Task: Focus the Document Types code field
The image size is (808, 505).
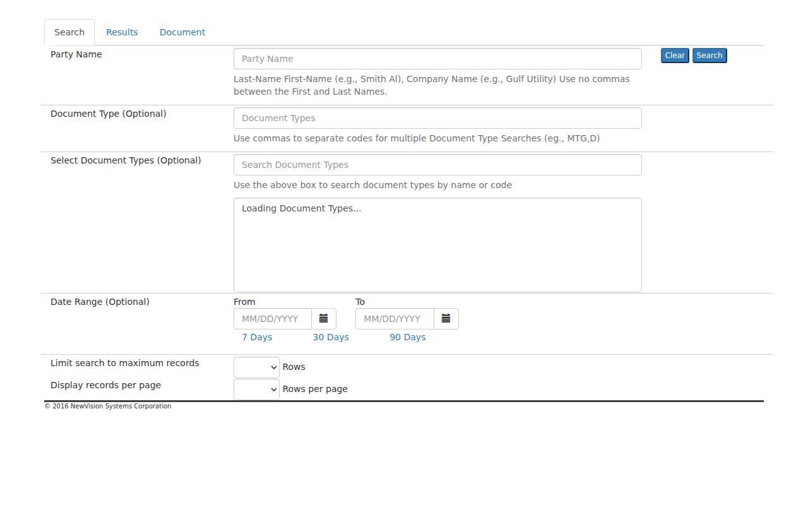Action: [x=437, y=118]
